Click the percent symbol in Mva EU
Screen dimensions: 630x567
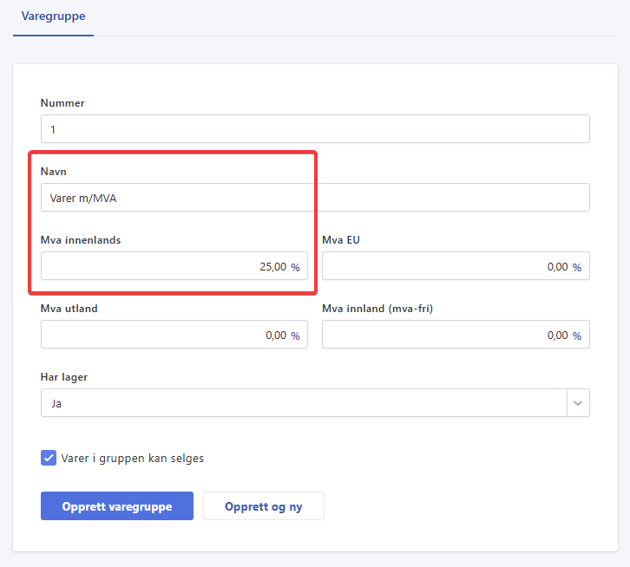click(x=576, y=267)
